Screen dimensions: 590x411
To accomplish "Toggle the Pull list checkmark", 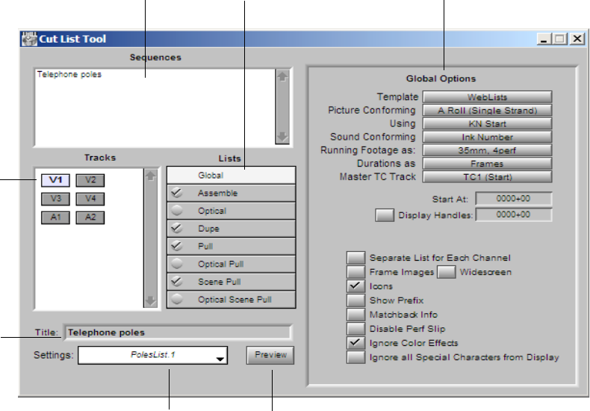I will [x=176, y=246].
